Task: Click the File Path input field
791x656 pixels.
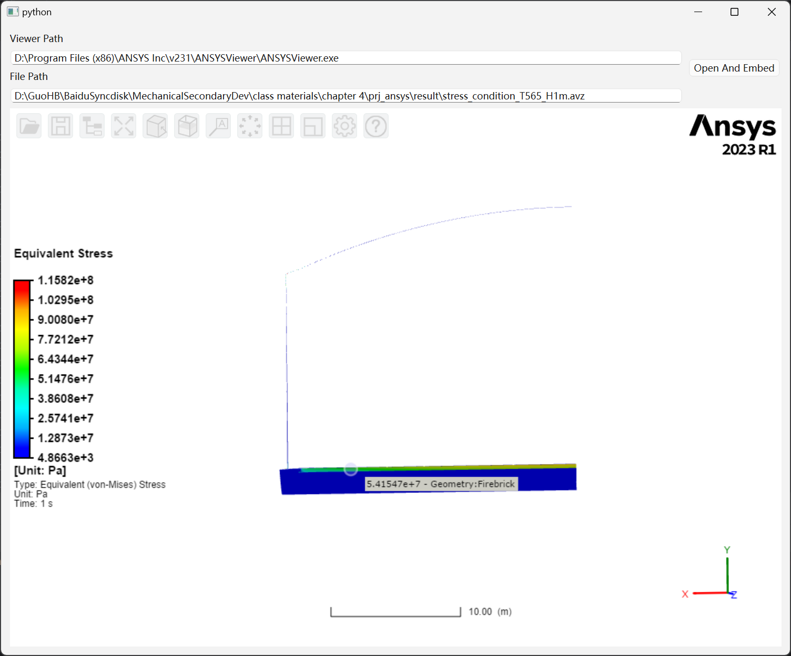Action: (346, 96)
